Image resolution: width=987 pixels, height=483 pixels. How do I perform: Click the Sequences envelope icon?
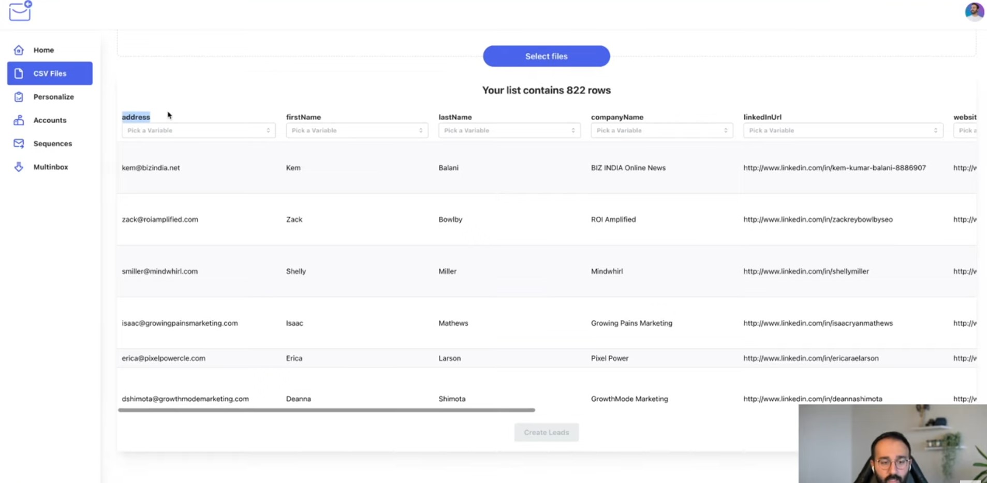pyautogui.click(x=19, y=143)
